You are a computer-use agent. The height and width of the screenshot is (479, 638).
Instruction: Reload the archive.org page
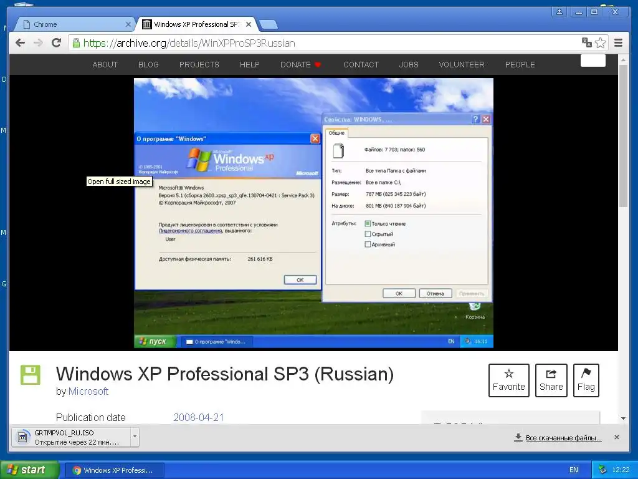[57, 43]
